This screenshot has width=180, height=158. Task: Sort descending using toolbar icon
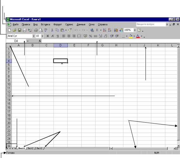coord(110,30)
